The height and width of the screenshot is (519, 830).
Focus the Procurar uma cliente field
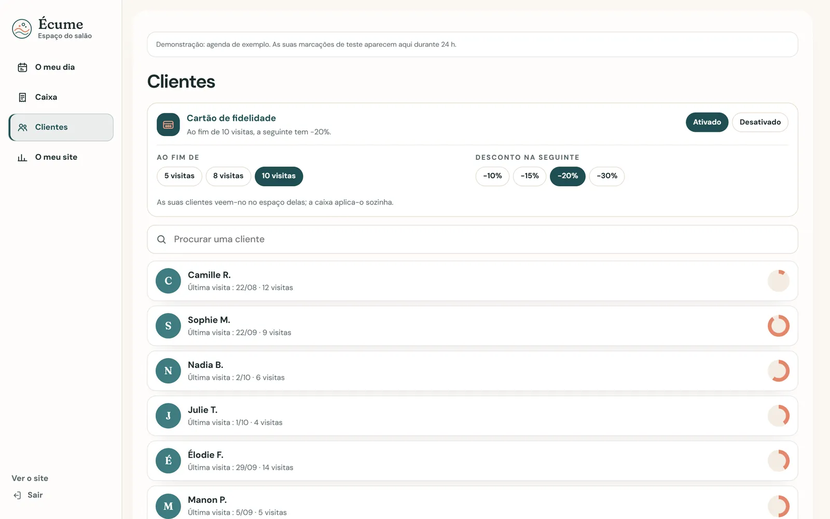tap(472, 239)
